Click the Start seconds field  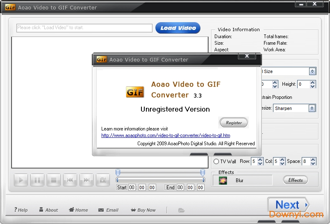(x=152, y=187)
